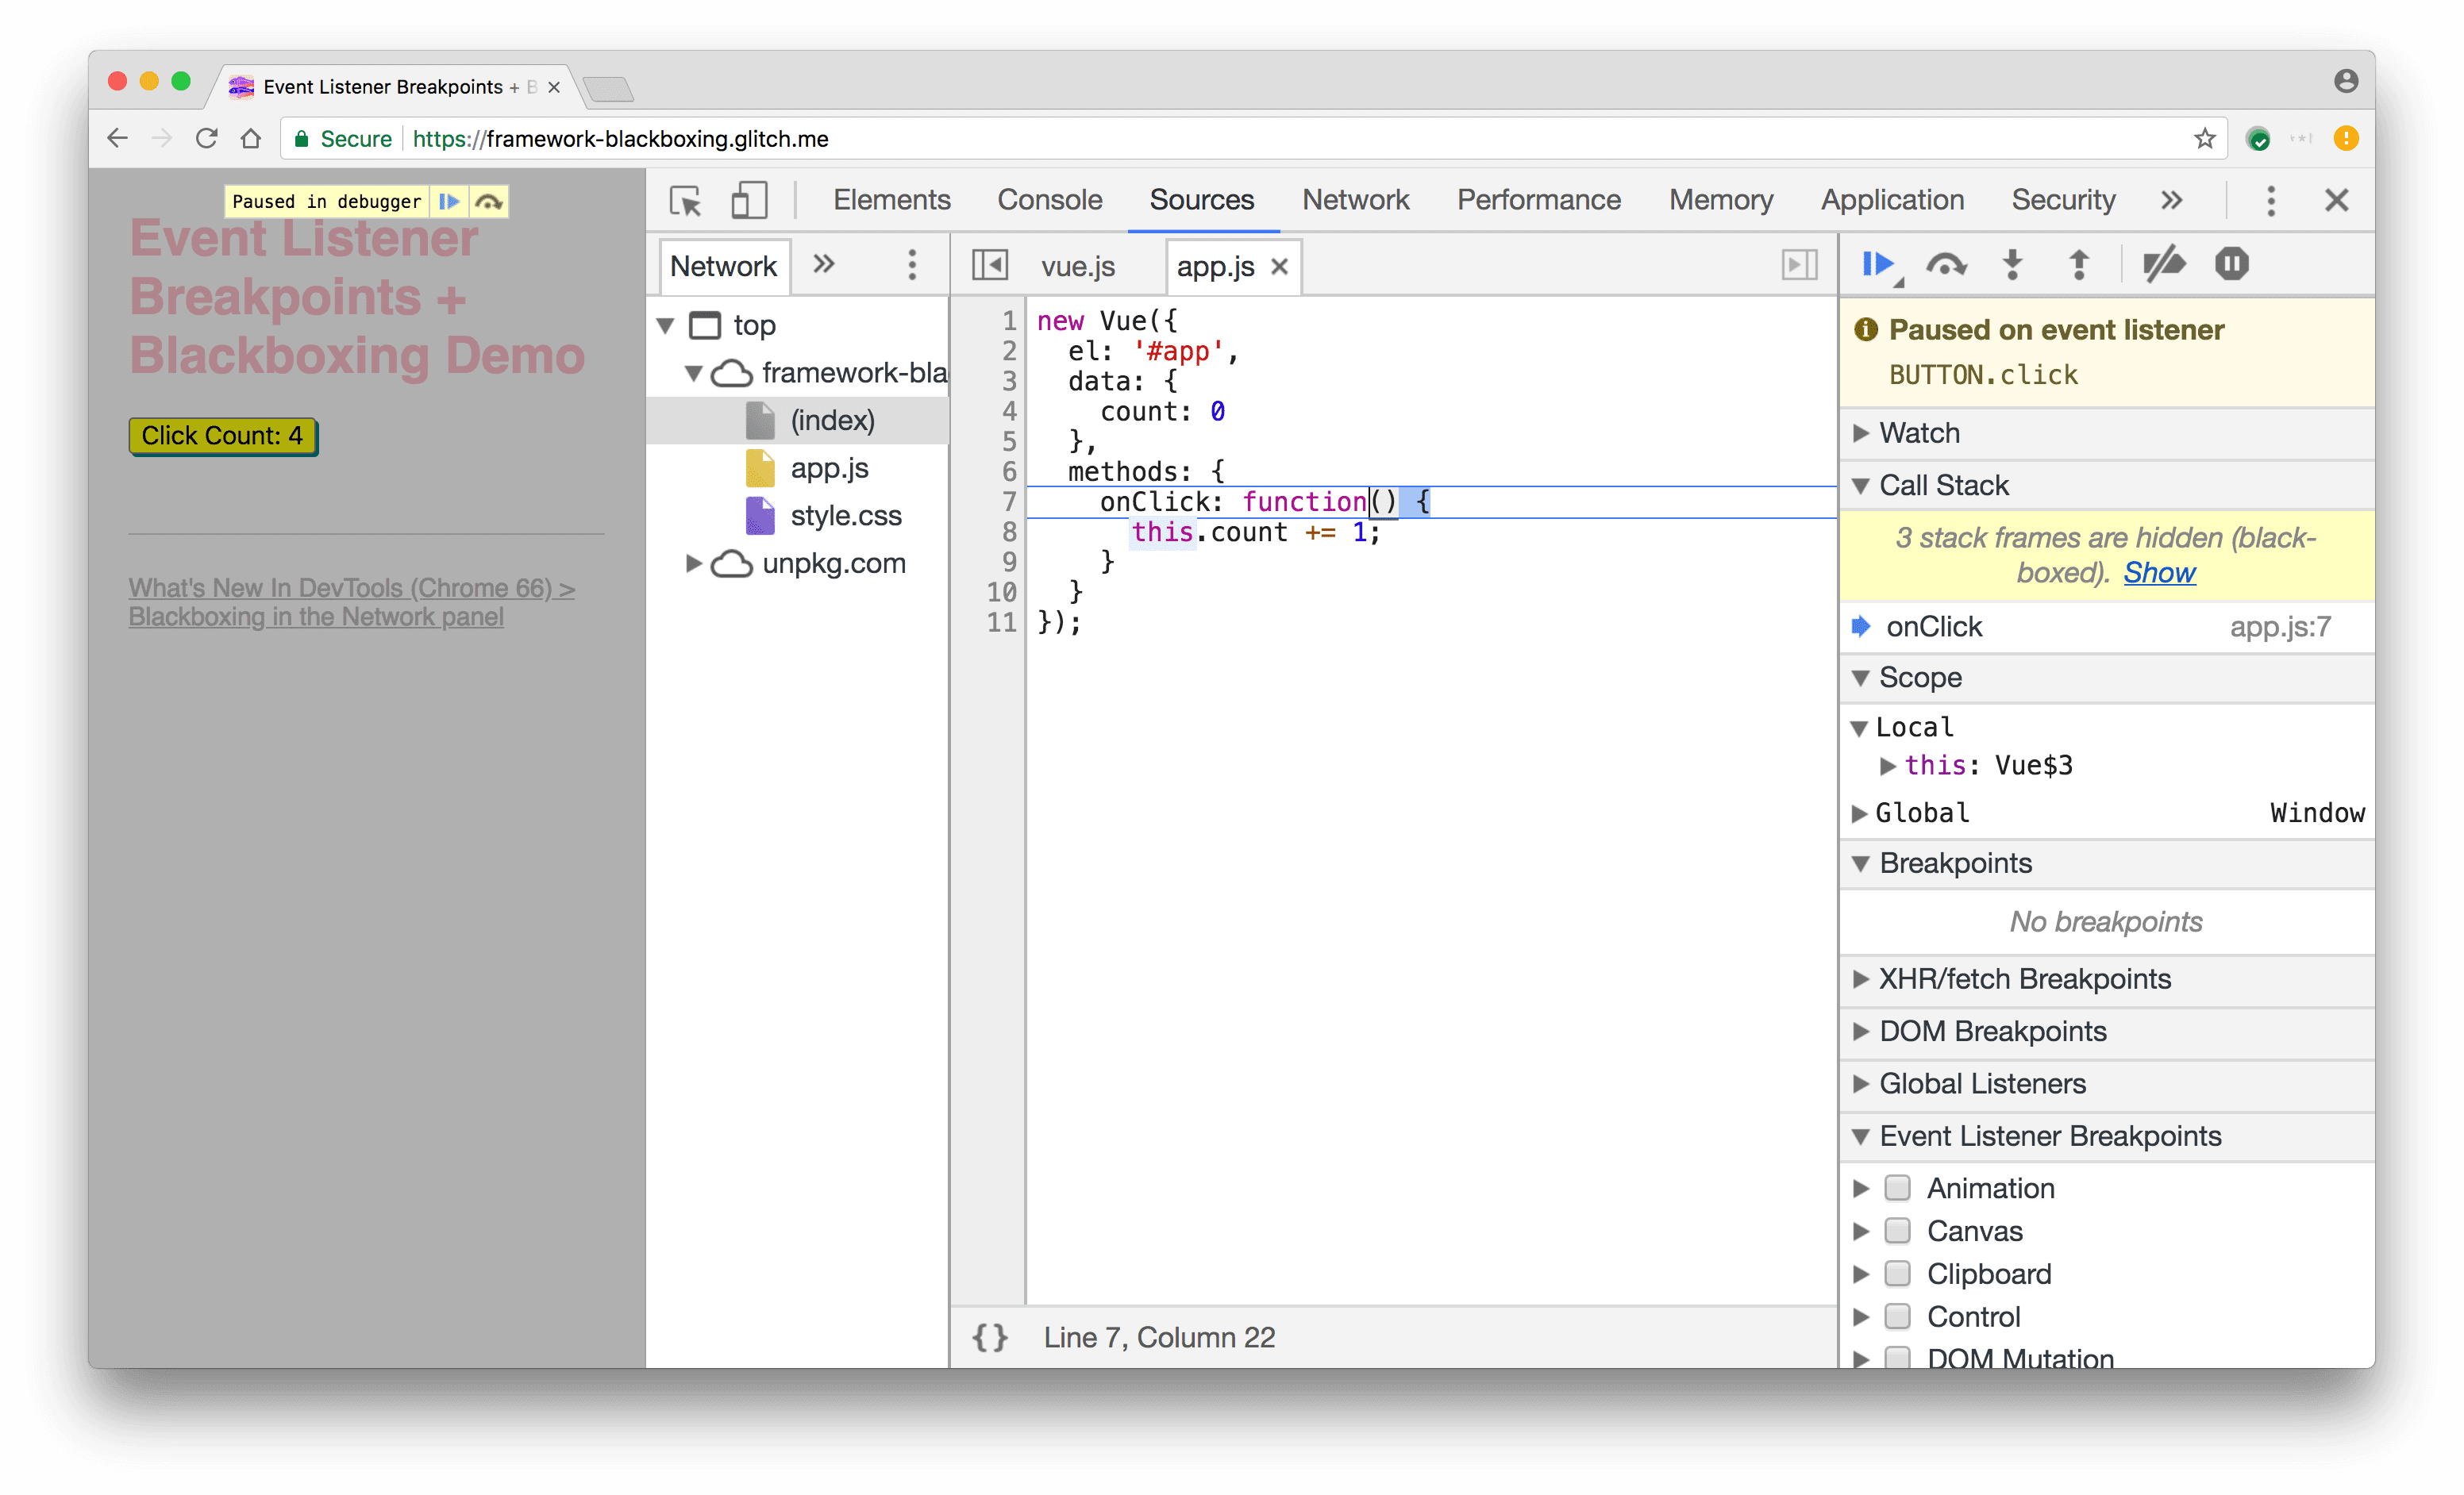Expand the Animation event listener breakpoints
Image resolution: width=2464 pixels, height=1495 pixels.
click(x=1871, y=1187)
